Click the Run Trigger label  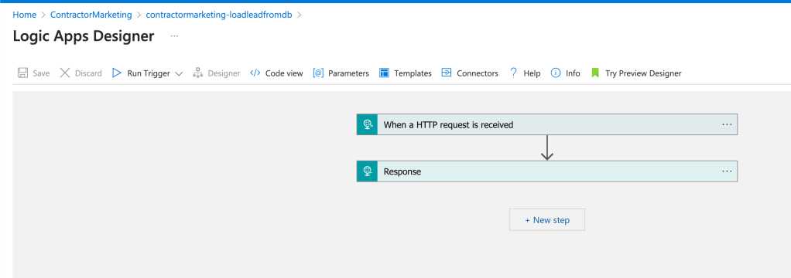(149, 73)
